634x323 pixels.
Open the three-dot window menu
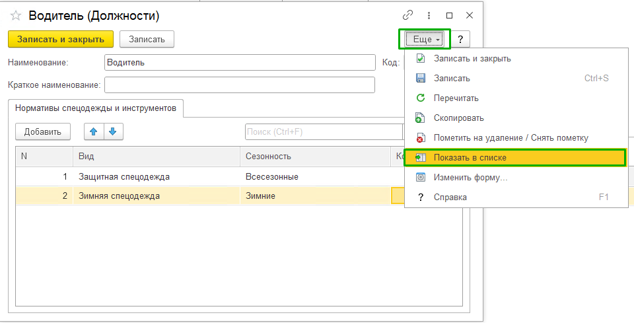429,15
